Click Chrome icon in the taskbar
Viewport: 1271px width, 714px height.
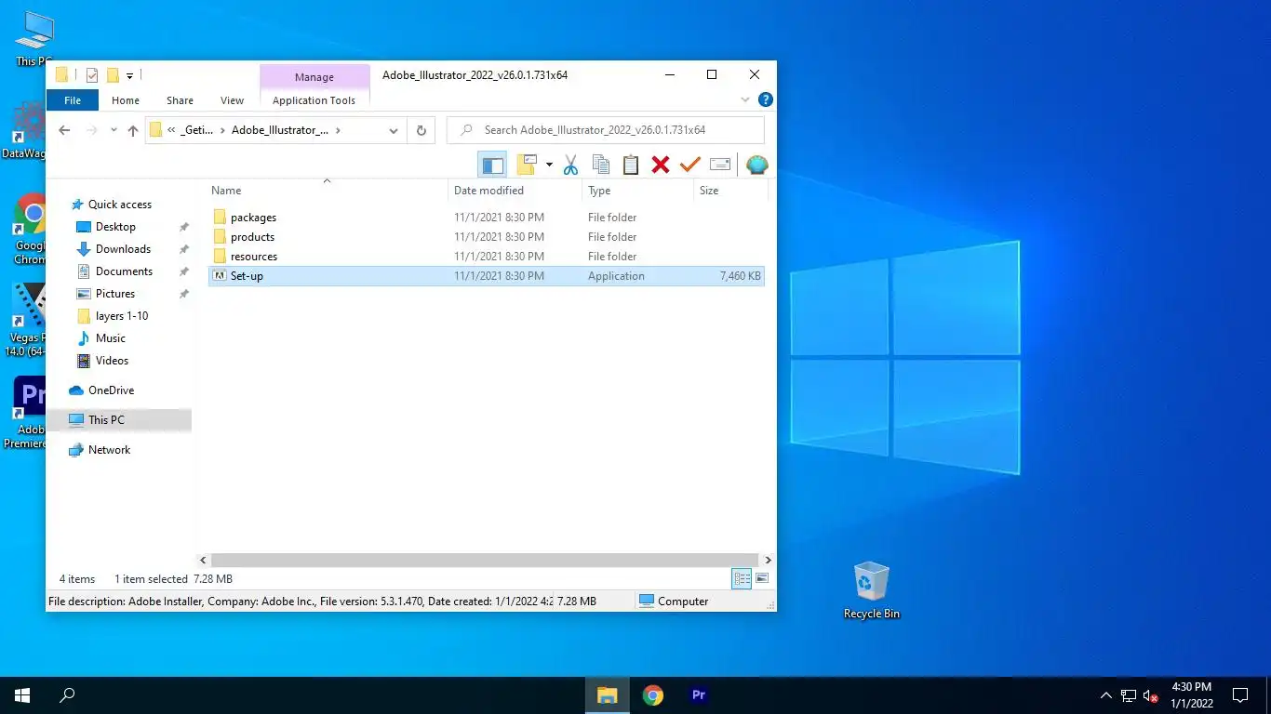click(653, 695)
